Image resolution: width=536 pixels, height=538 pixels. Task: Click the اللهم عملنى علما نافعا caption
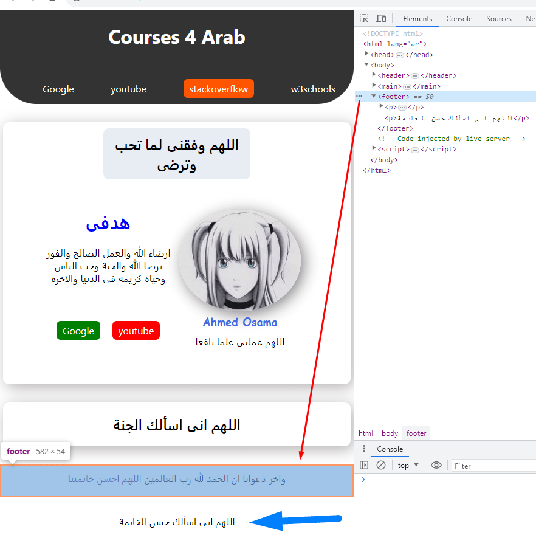[x=240, y=342]
